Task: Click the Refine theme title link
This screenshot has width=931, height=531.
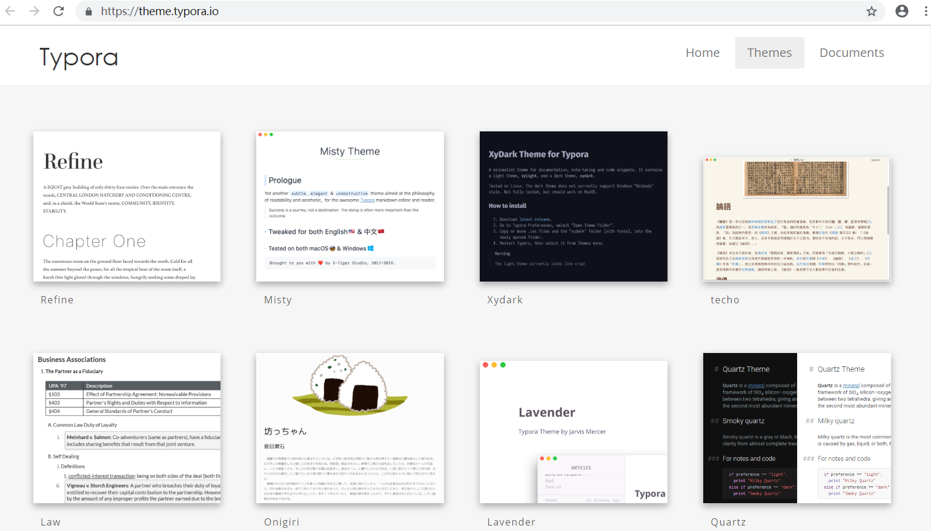Action: pyautogui.click(x=57, y=300)
